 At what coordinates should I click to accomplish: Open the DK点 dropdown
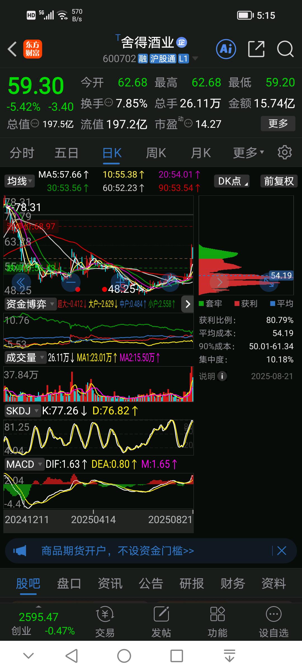click(x=232, y=181)
